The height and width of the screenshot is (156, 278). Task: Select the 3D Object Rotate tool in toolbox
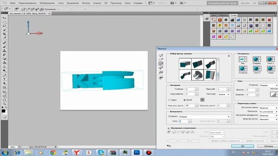coord(4,92)
